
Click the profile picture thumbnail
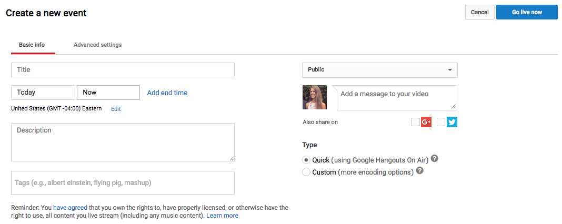tap(314, 97)
